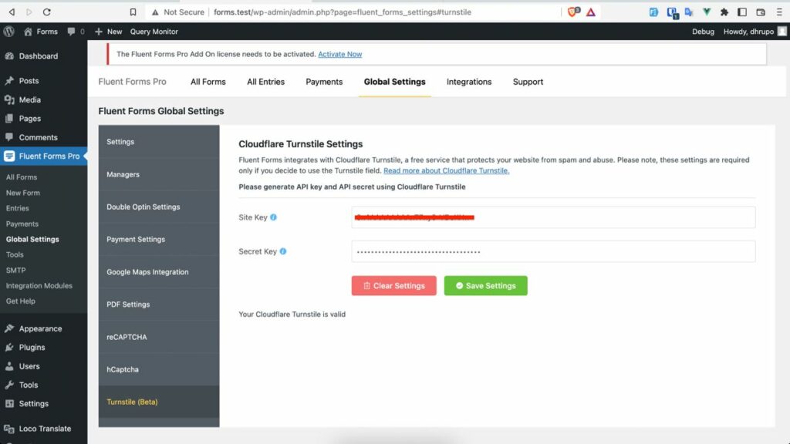
Task: Toggle the browser sidebar panel icon
Action: click(x=742, y=12)
